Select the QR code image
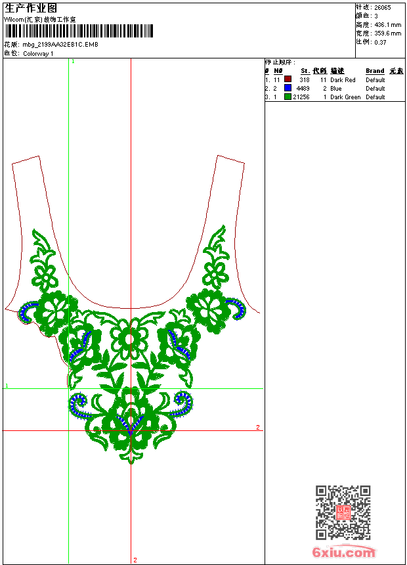The height and width of the screenshot is (565, 407). coord(343,512)
